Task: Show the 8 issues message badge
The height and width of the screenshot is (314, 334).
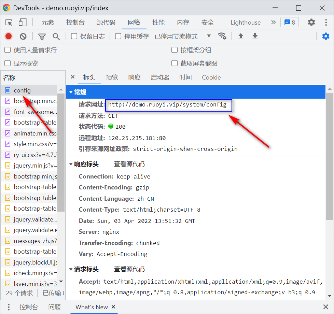Action: tap(290, 22)
